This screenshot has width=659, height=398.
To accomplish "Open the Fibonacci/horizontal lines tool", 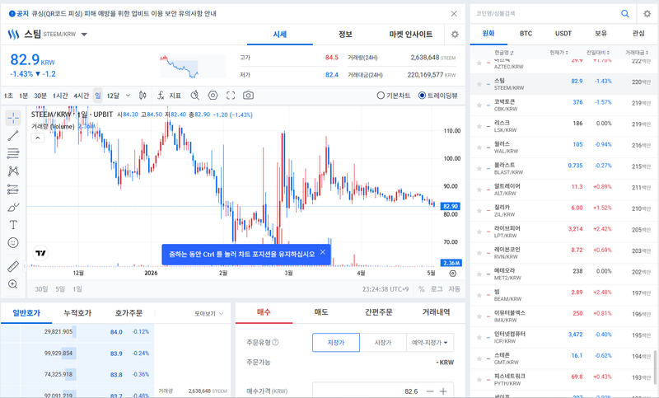I will 13,153.
